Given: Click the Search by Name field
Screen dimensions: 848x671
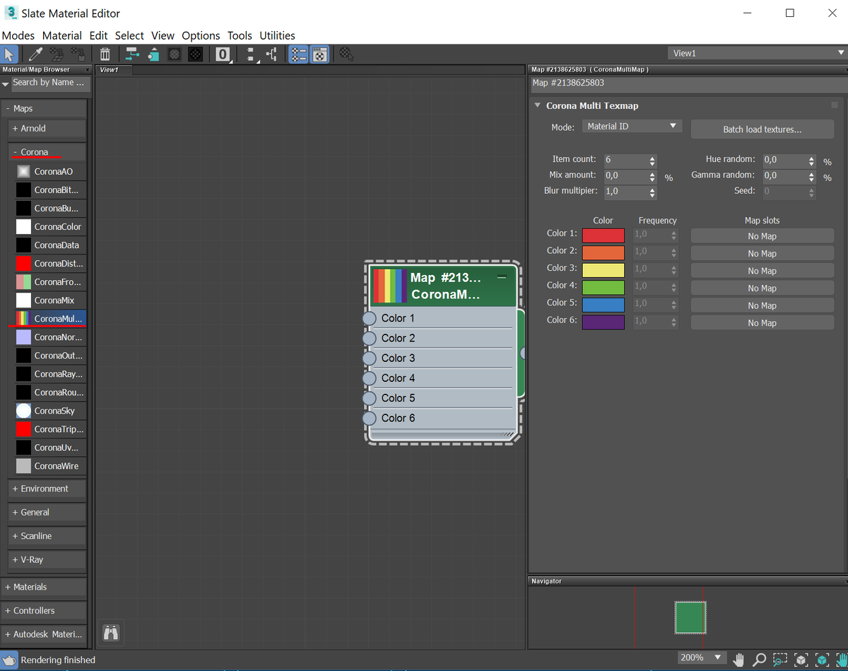Looking at the screenshot, I should (x=49, y=83).
